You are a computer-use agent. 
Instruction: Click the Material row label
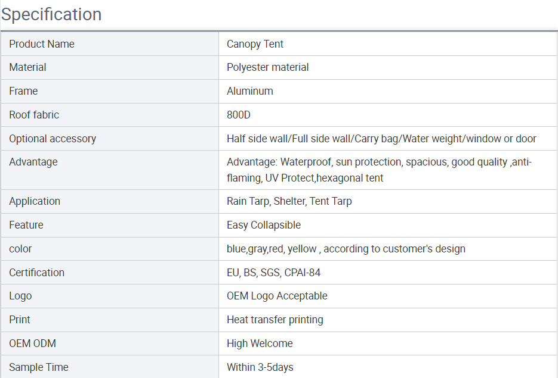[27, 67]
